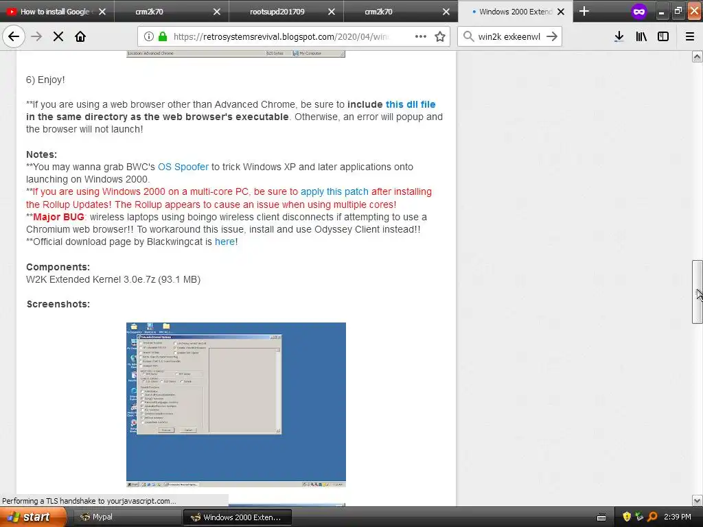Viewport: 703px width, 527px height.
Task: Open the library bookmarks icon
Action: 641,36
